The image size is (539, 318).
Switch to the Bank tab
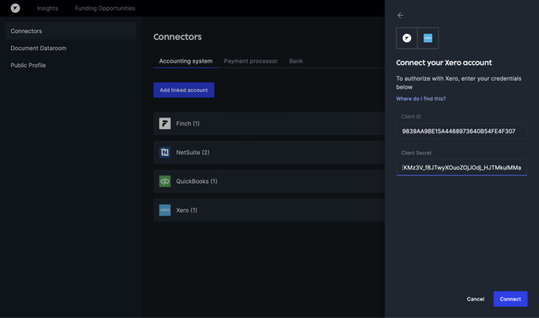tap(296, 61)
